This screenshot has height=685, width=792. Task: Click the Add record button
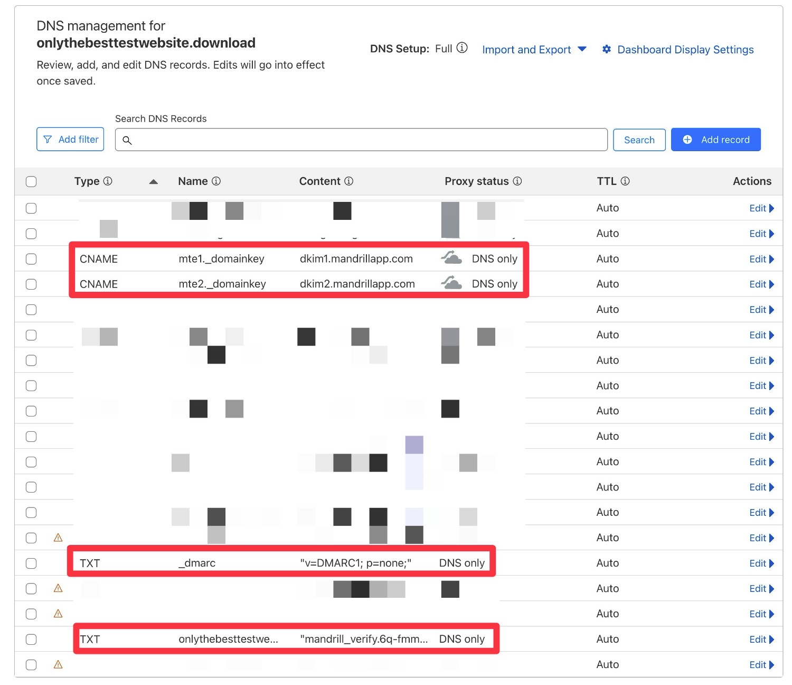pyautogui.click(x=715, y=140)
